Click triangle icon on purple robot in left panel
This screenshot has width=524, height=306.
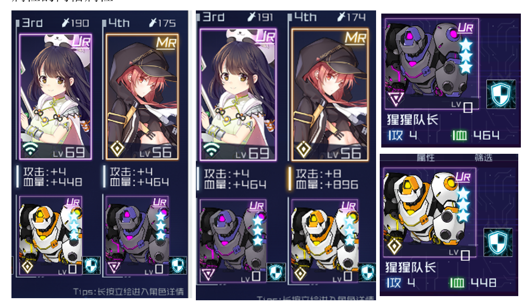click(114, 267)
